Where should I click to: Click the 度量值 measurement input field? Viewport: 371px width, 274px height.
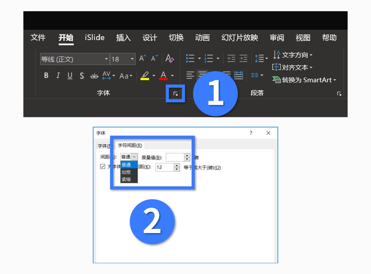click(x=175, y=157)
